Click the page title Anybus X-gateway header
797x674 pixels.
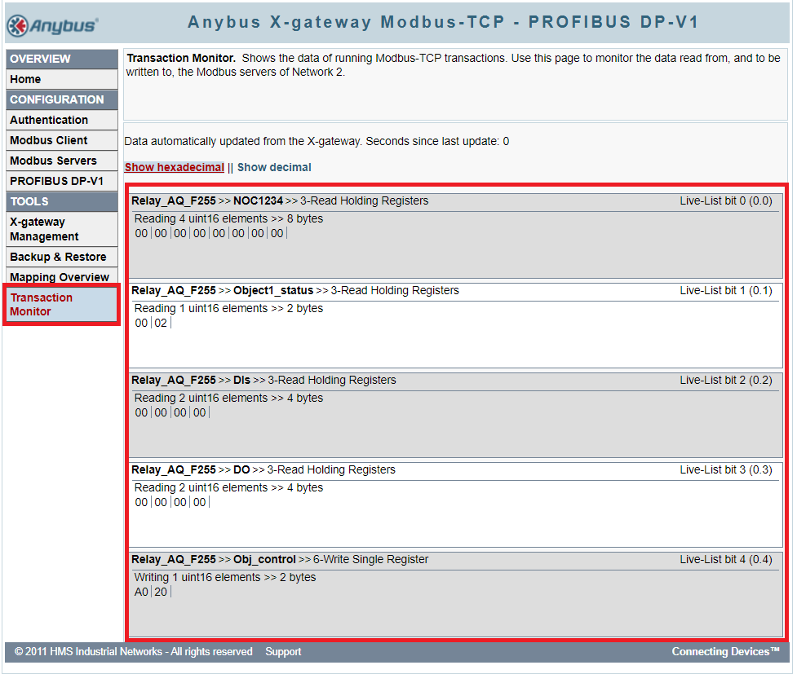[443, 22]
